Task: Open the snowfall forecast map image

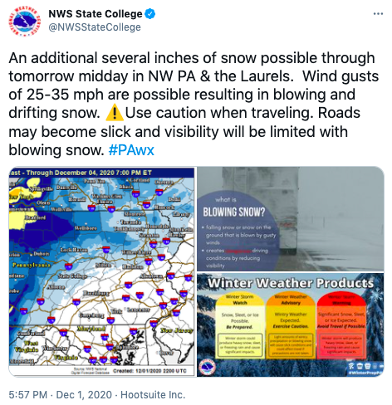Action: 101,271
